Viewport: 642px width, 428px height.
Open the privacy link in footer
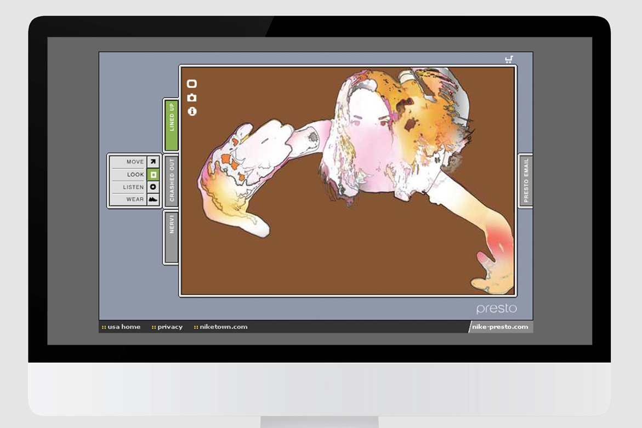tap(169, 327)
